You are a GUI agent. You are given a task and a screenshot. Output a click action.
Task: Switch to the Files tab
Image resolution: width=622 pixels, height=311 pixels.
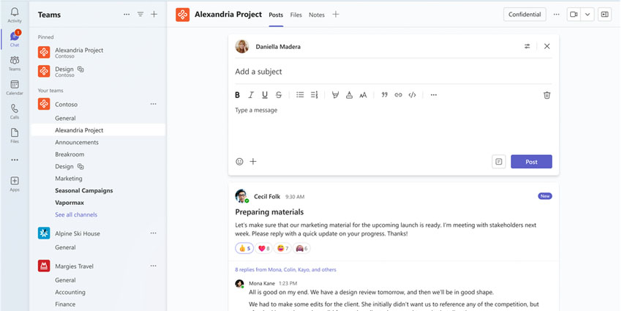tap(296, 15)
